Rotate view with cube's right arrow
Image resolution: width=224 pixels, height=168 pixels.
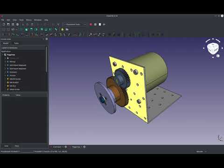tap(222, 49)
